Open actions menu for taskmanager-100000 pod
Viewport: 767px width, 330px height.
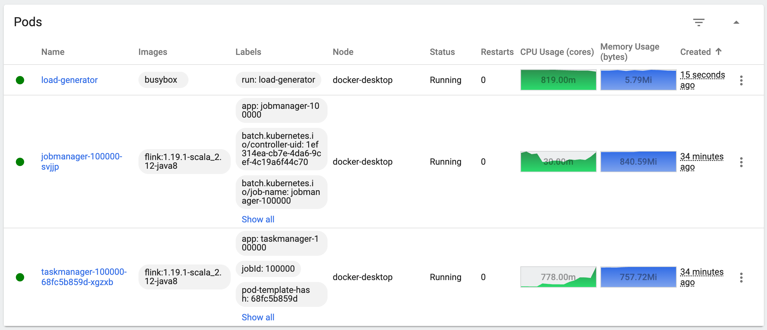741,277
